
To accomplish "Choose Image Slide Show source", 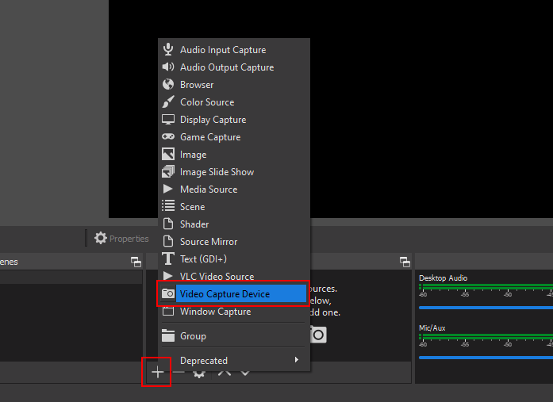I will click(234, 172).
